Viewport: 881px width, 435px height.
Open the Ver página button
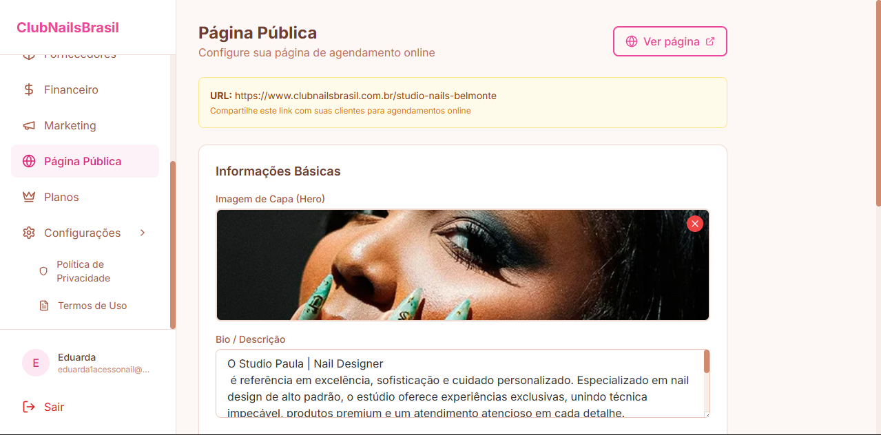[x=670, y=41]
